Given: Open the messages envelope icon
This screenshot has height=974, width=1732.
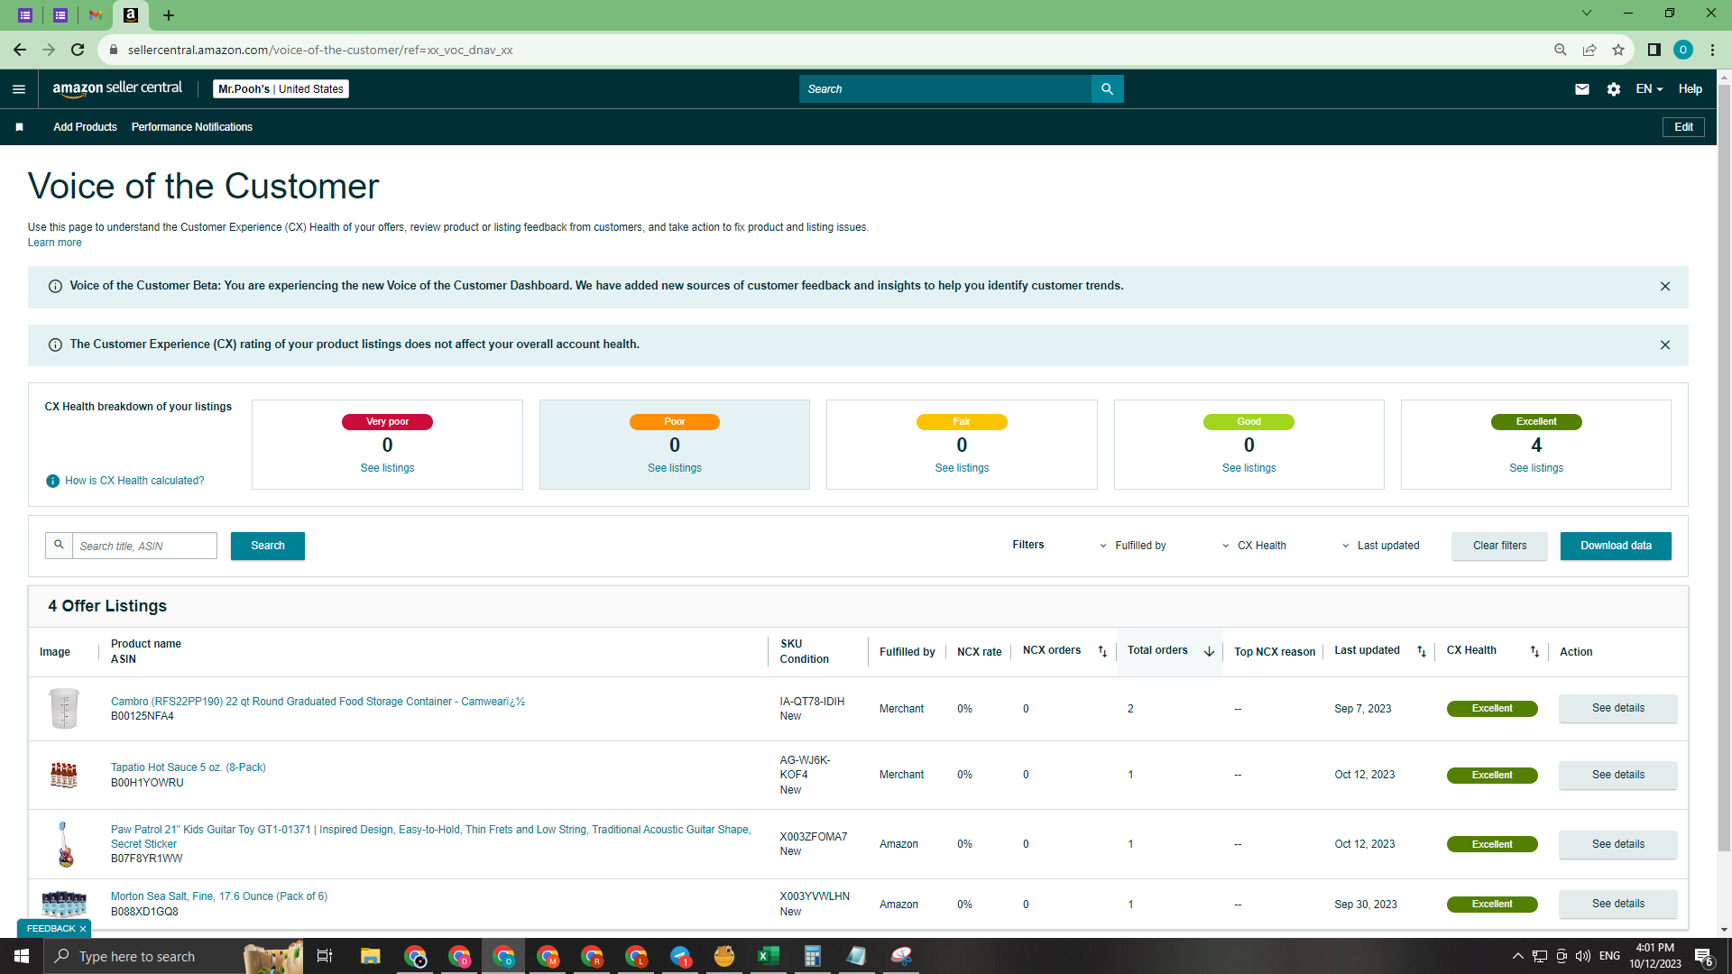Looking at the screenshot, I should (1582, 89).
